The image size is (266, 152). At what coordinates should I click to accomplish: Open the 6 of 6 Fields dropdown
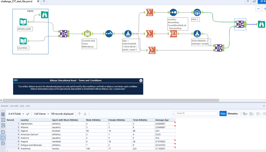(x=16, y=114)
